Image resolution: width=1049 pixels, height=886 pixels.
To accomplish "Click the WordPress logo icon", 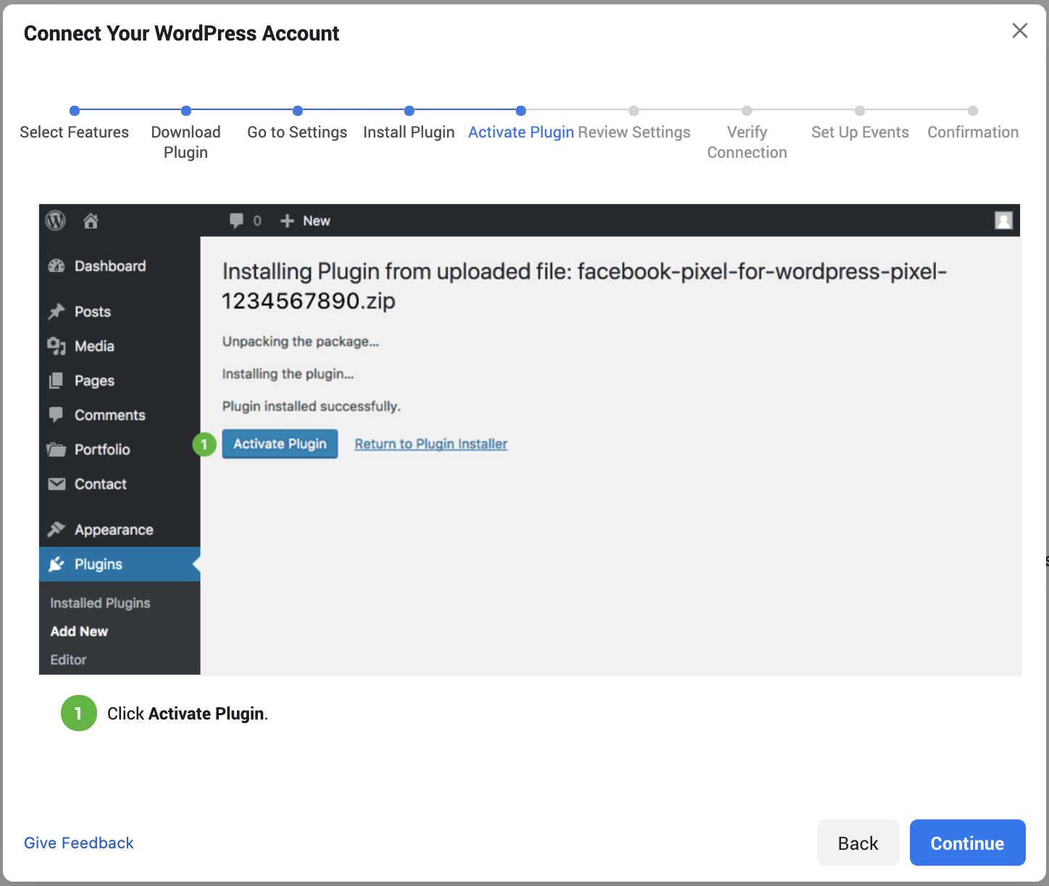I will click(56, 221).
